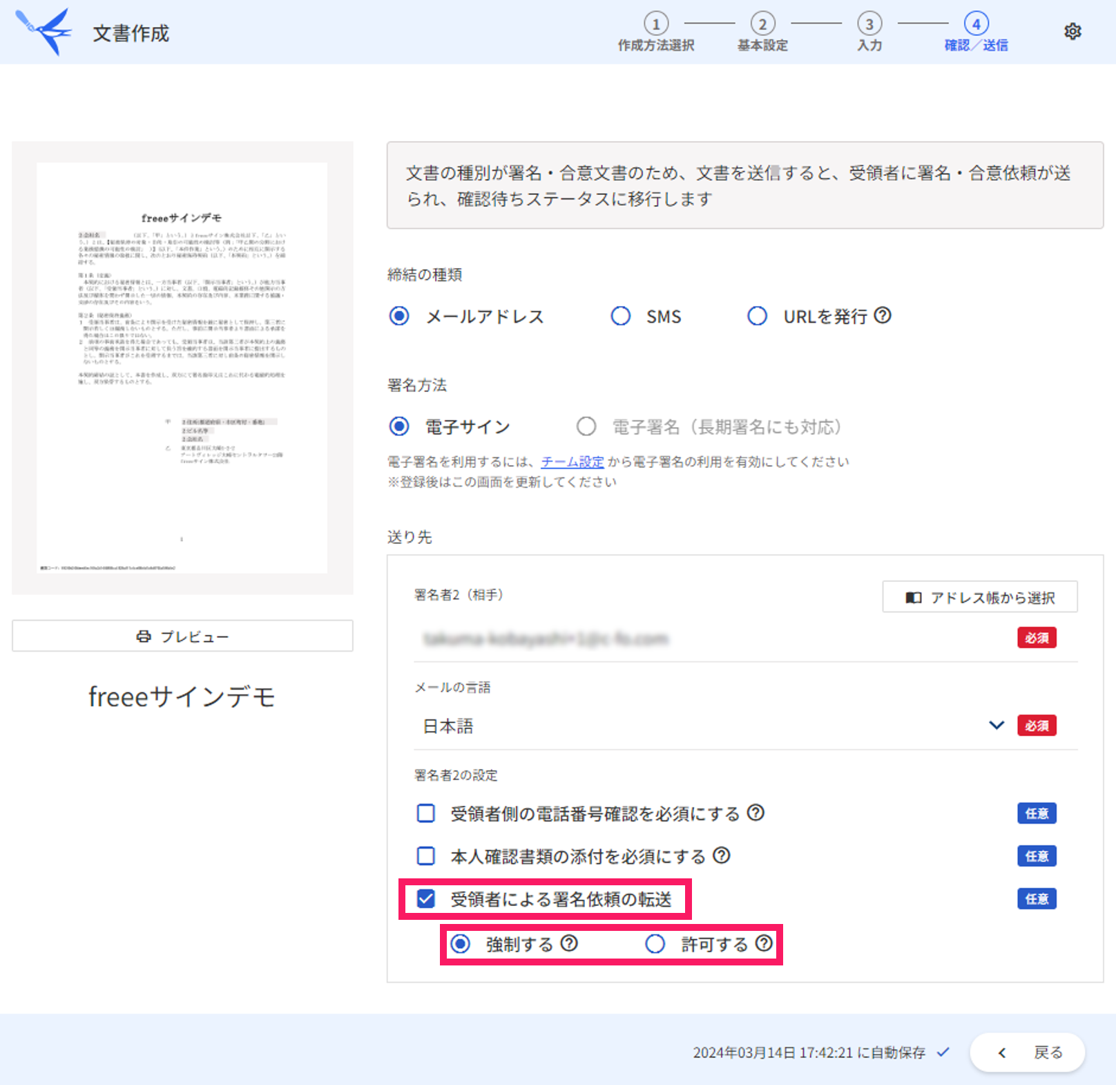The height and width of the screenshot is (1085, 1116).
Task: Click help icon next to 強制する
Action: tap(569, 943)
